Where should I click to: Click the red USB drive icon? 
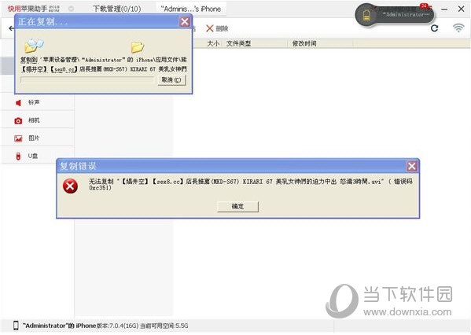coord(18,156)
